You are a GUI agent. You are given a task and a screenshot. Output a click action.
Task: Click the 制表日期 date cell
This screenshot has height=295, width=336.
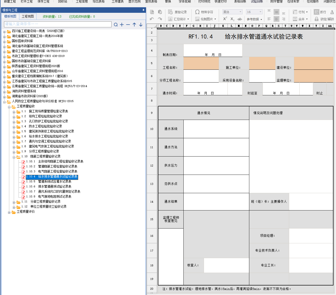[x=213, y=50]
